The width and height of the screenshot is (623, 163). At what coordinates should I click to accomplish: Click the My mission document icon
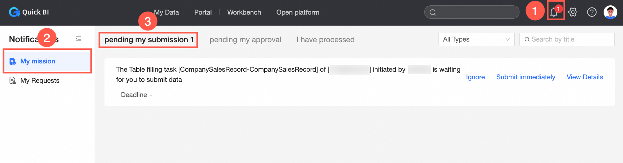pos(13,61)
